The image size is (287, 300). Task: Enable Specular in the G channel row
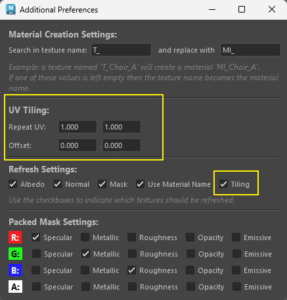(x=36, y=254)
